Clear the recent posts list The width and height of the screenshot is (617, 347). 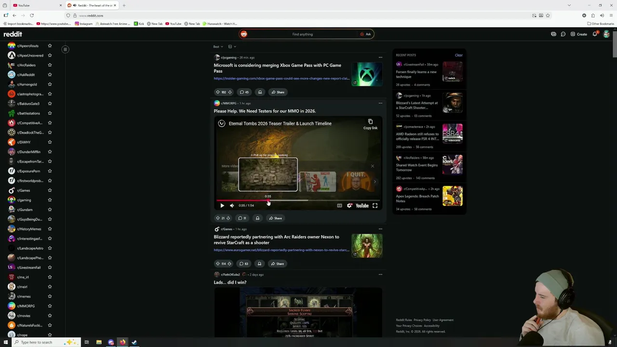pos(458,55)
